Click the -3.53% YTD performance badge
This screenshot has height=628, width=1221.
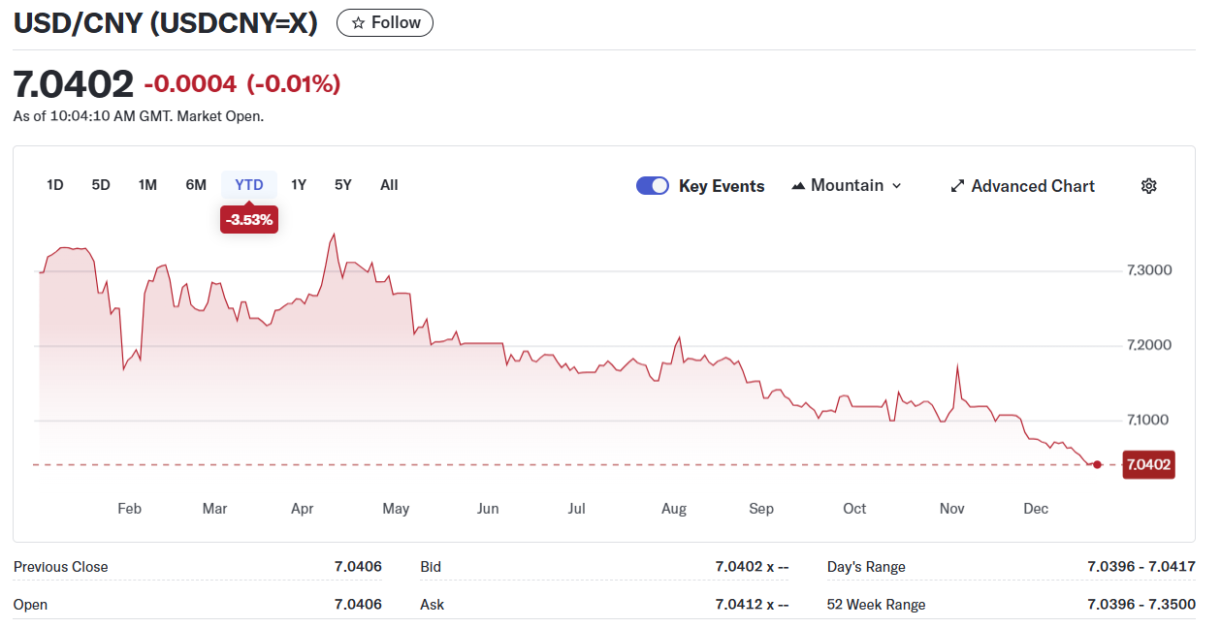tap(249, 220)
